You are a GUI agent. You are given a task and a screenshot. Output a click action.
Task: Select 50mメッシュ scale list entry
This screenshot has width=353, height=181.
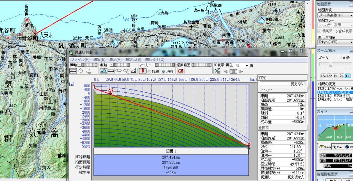coord(334,89)
